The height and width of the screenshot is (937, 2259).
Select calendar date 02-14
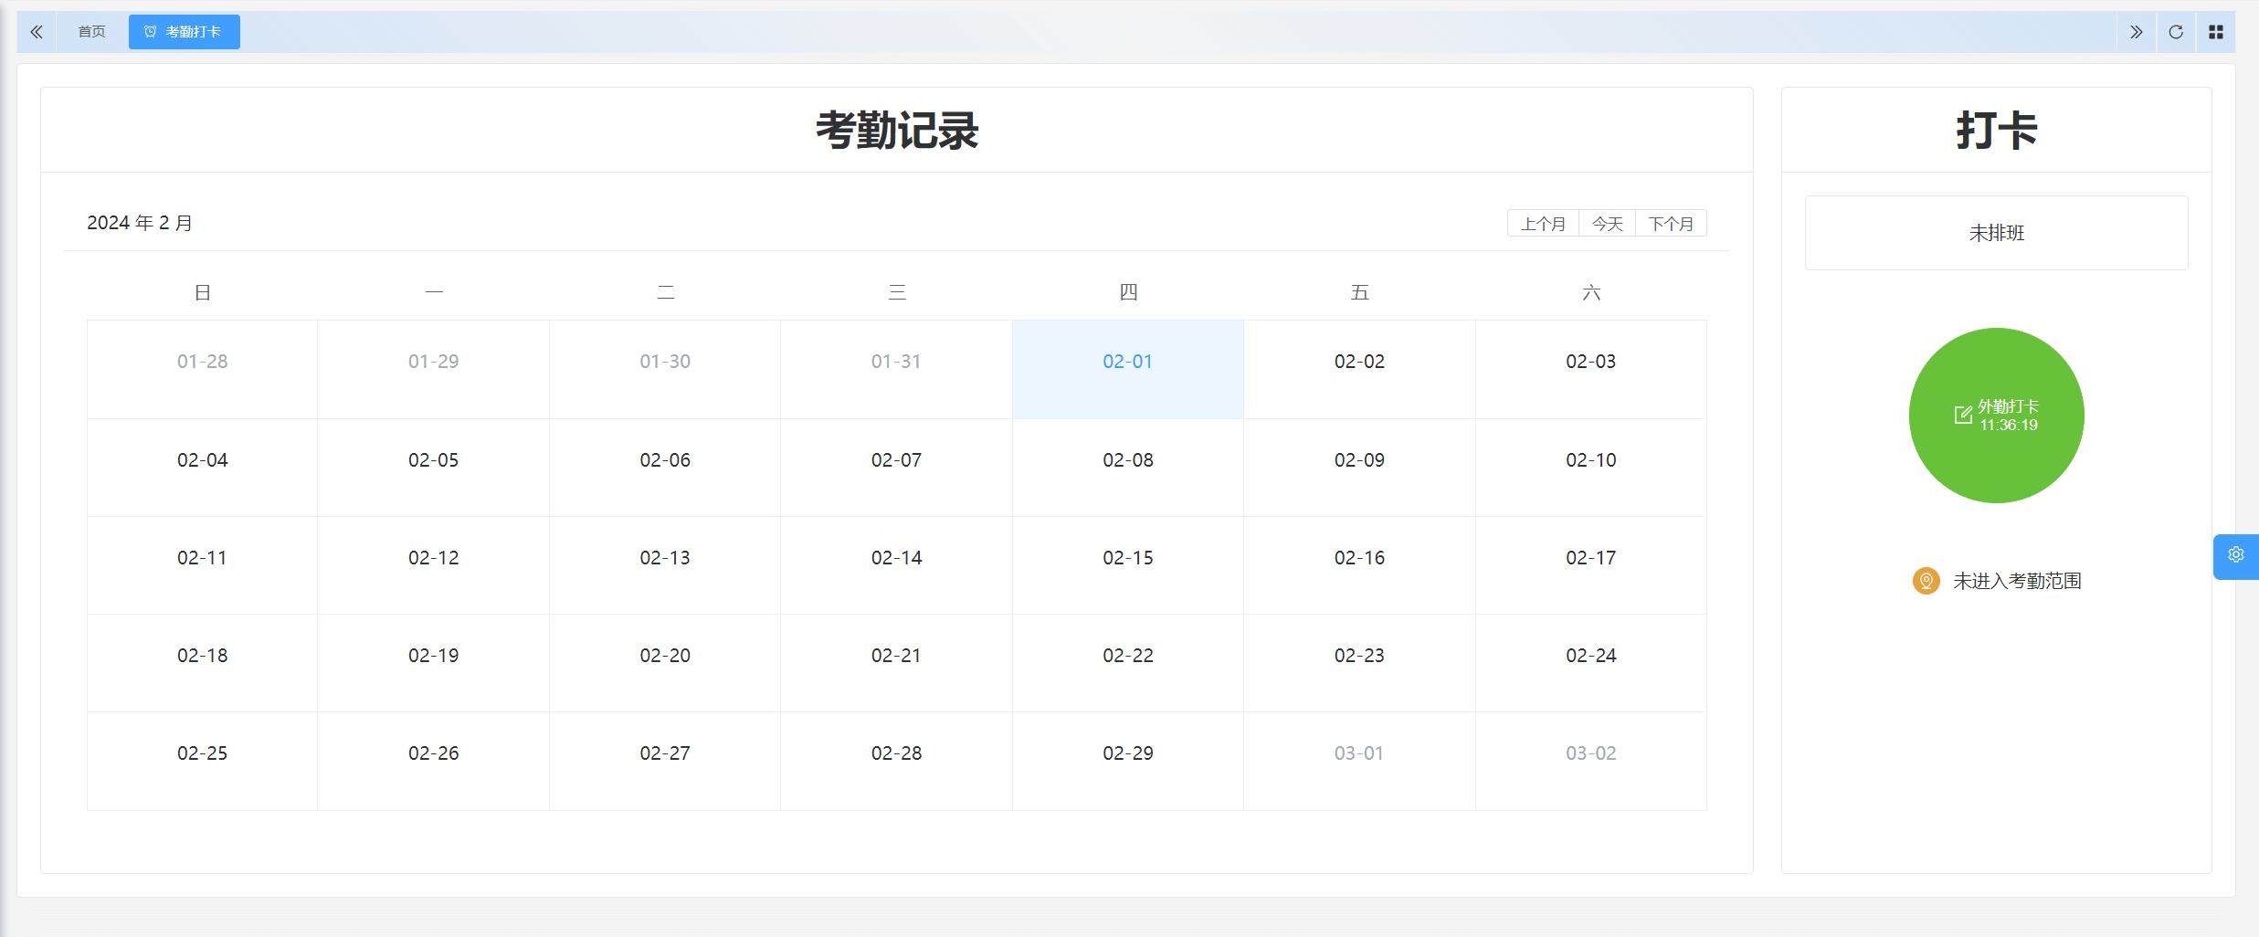point(896,564)
